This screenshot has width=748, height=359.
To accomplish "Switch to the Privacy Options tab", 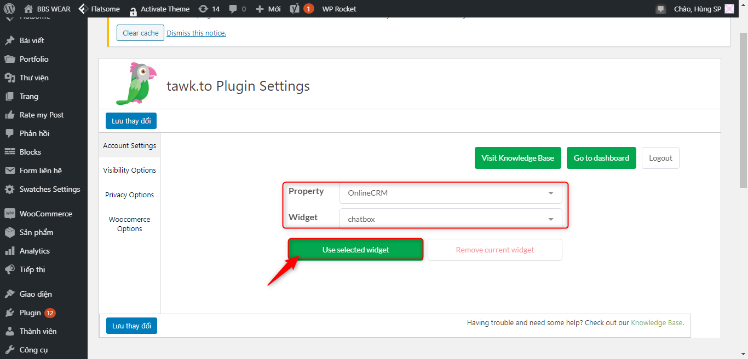I will point(130,195).
